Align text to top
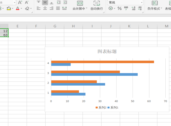The image size is (171, 126). pyautogui.click(x=39, y=2)
